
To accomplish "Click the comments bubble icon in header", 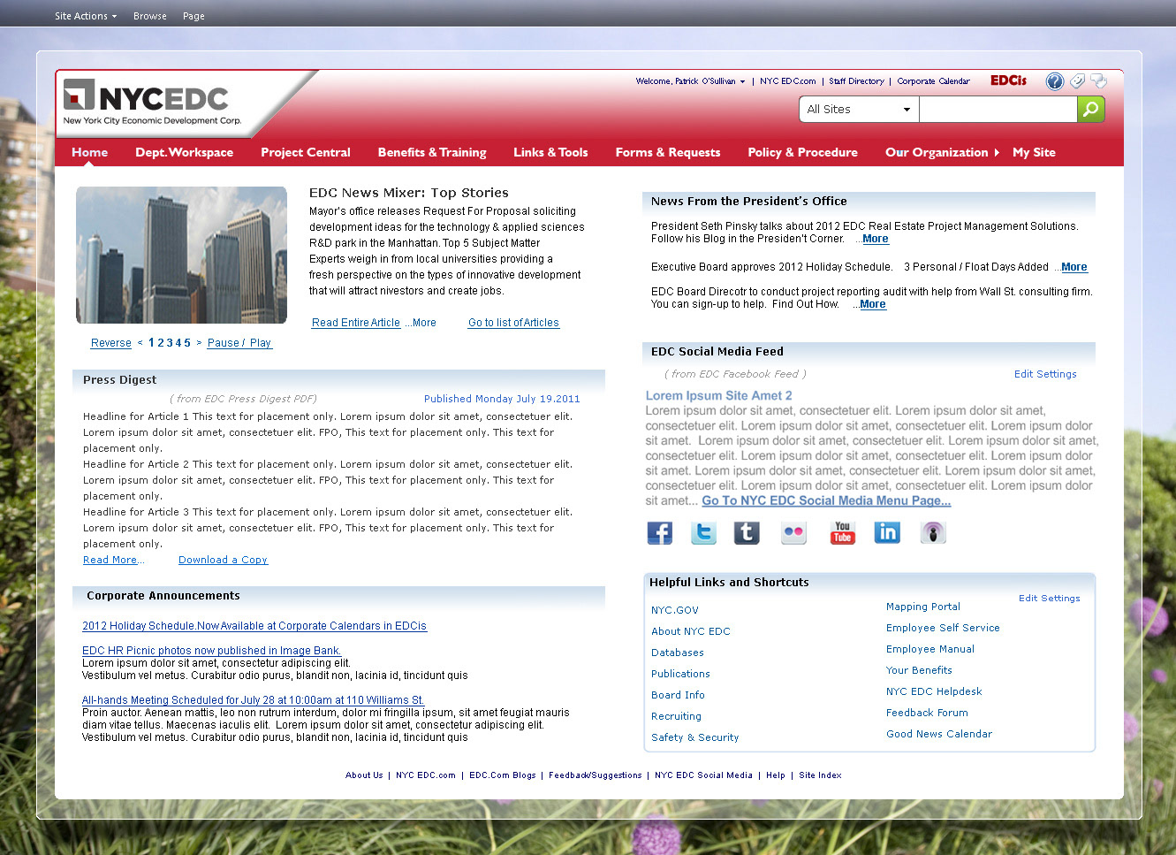I will point(1098,81).
